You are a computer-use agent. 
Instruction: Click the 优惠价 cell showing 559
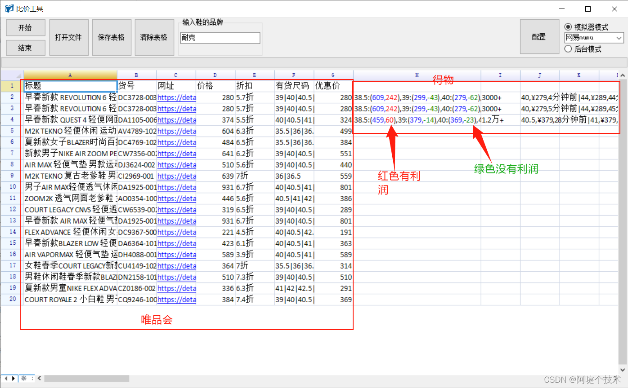333,176
